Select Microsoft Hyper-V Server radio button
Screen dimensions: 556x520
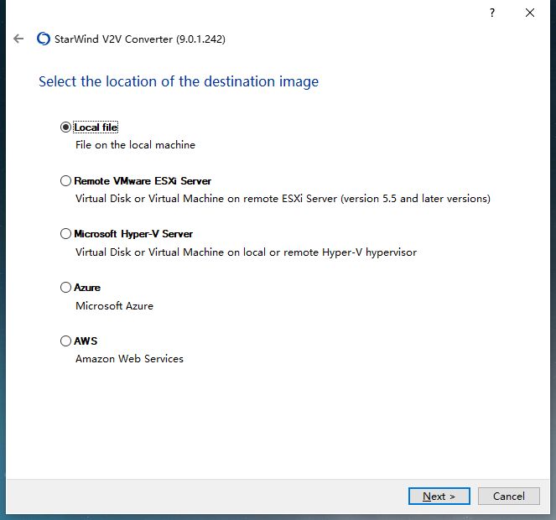click(x=65, y=234)
